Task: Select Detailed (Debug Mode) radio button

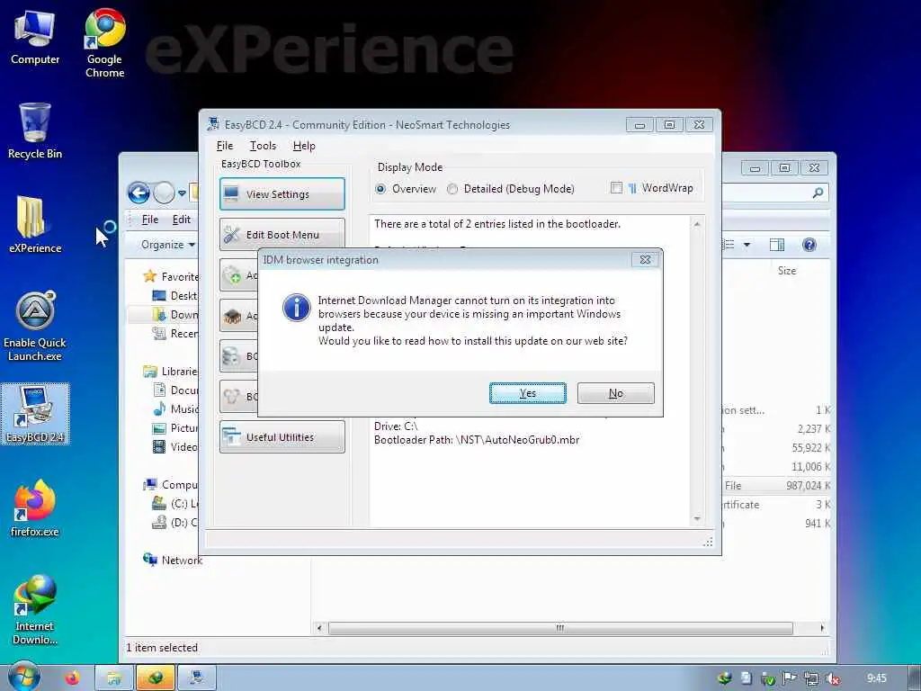Action: [511, 189]
